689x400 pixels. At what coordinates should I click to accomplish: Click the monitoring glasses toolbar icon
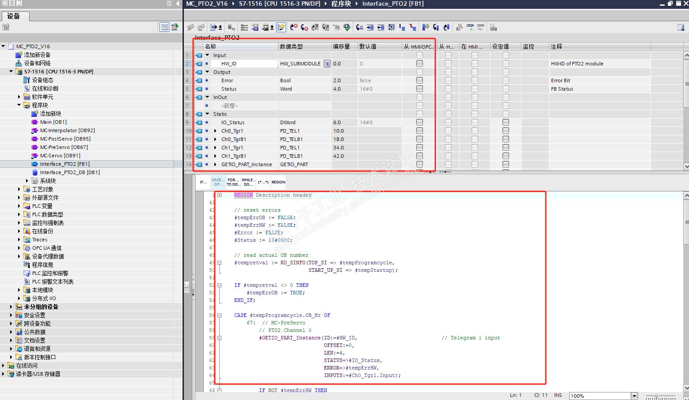click(470, 27)
